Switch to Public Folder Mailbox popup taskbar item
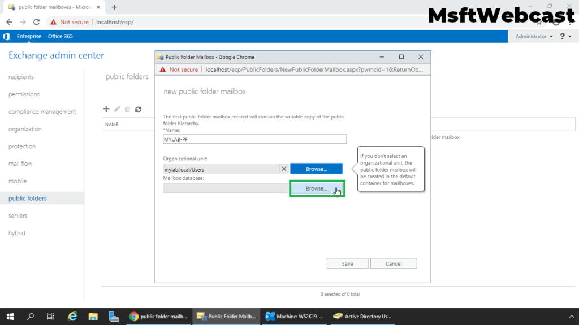Viewport: 579px width, 325px height. pyautogui.click(x=226, y=316)
